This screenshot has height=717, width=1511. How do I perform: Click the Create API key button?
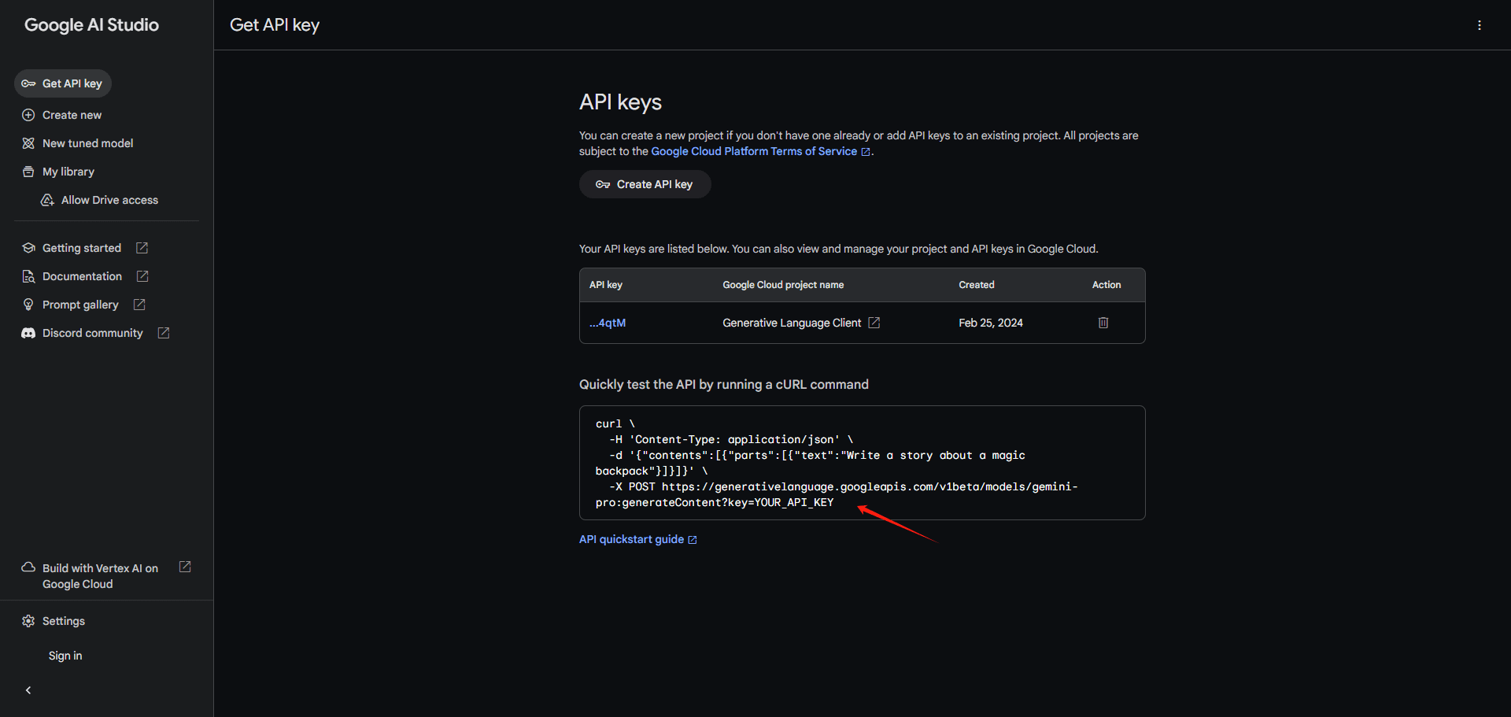point(645,184)
